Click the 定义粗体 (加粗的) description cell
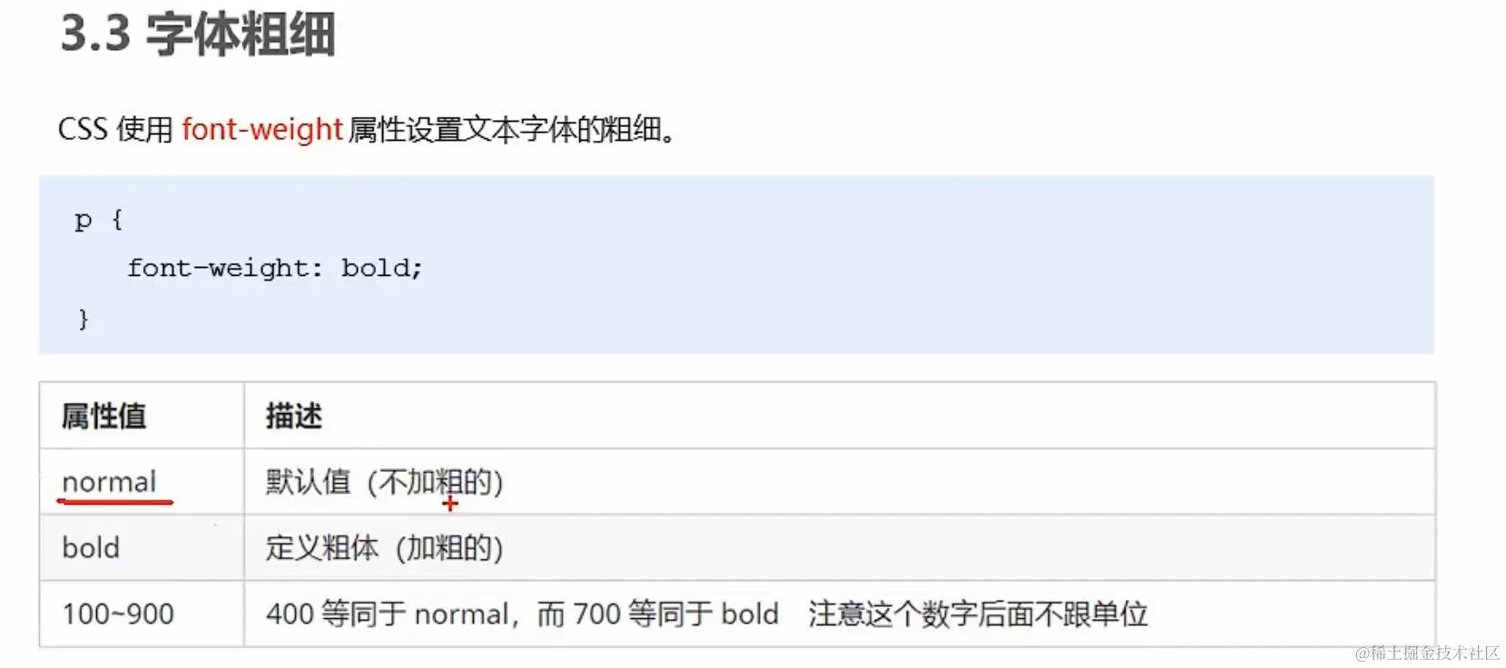Screen dimensions: 1506x668 (840, 548)
